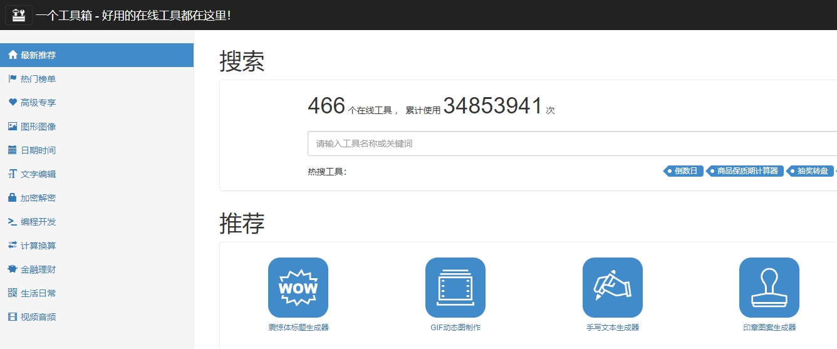Click the 商品保质期计算器 tag
This screenshot has height=349, width=837.
tap(746, 171)
